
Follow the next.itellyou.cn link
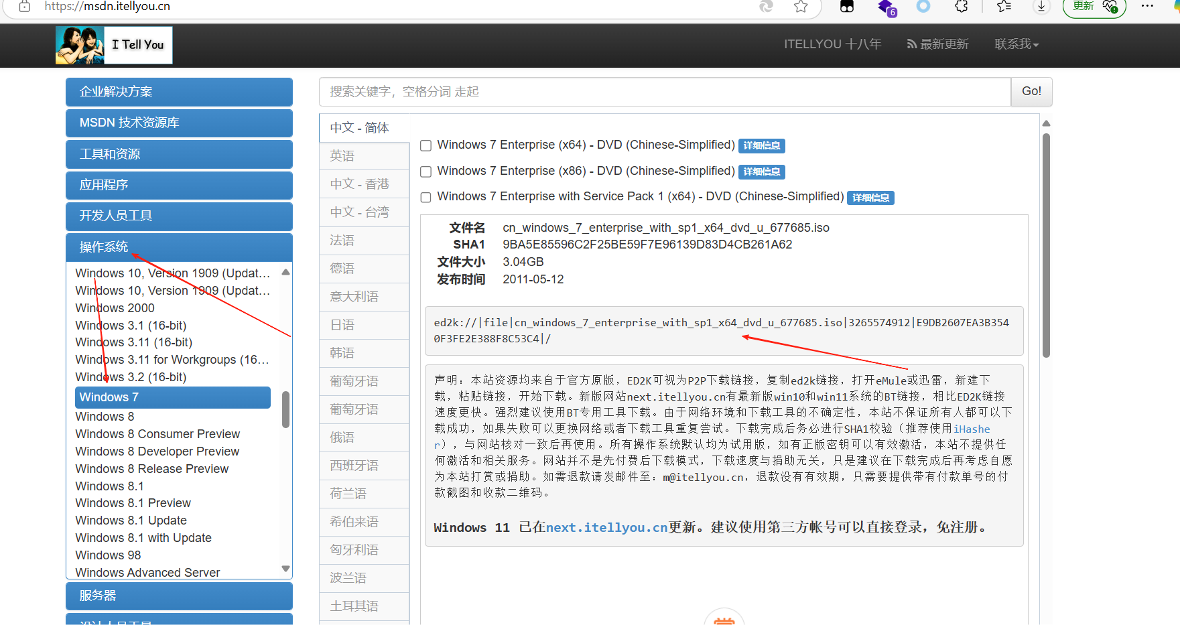606,528
